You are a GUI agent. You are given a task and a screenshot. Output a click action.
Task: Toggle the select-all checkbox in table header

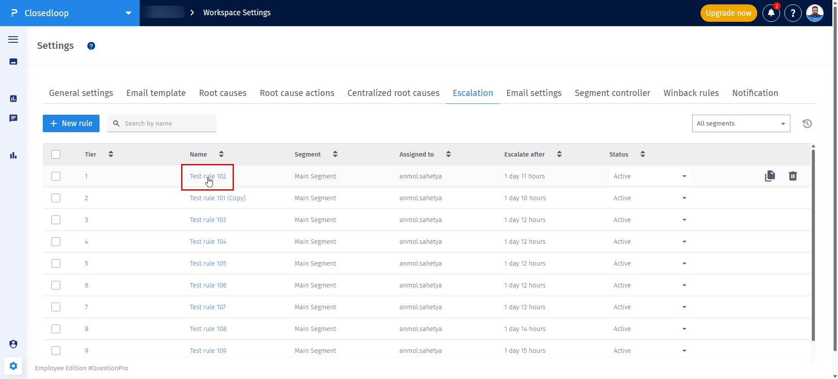point(56,154)
